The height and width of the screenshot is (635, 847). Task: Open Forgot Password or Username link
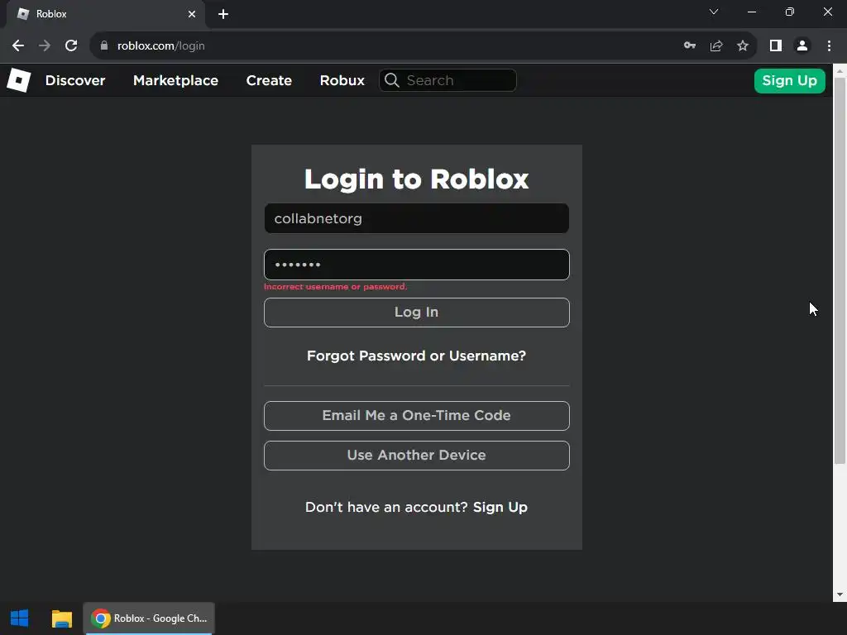417,356
